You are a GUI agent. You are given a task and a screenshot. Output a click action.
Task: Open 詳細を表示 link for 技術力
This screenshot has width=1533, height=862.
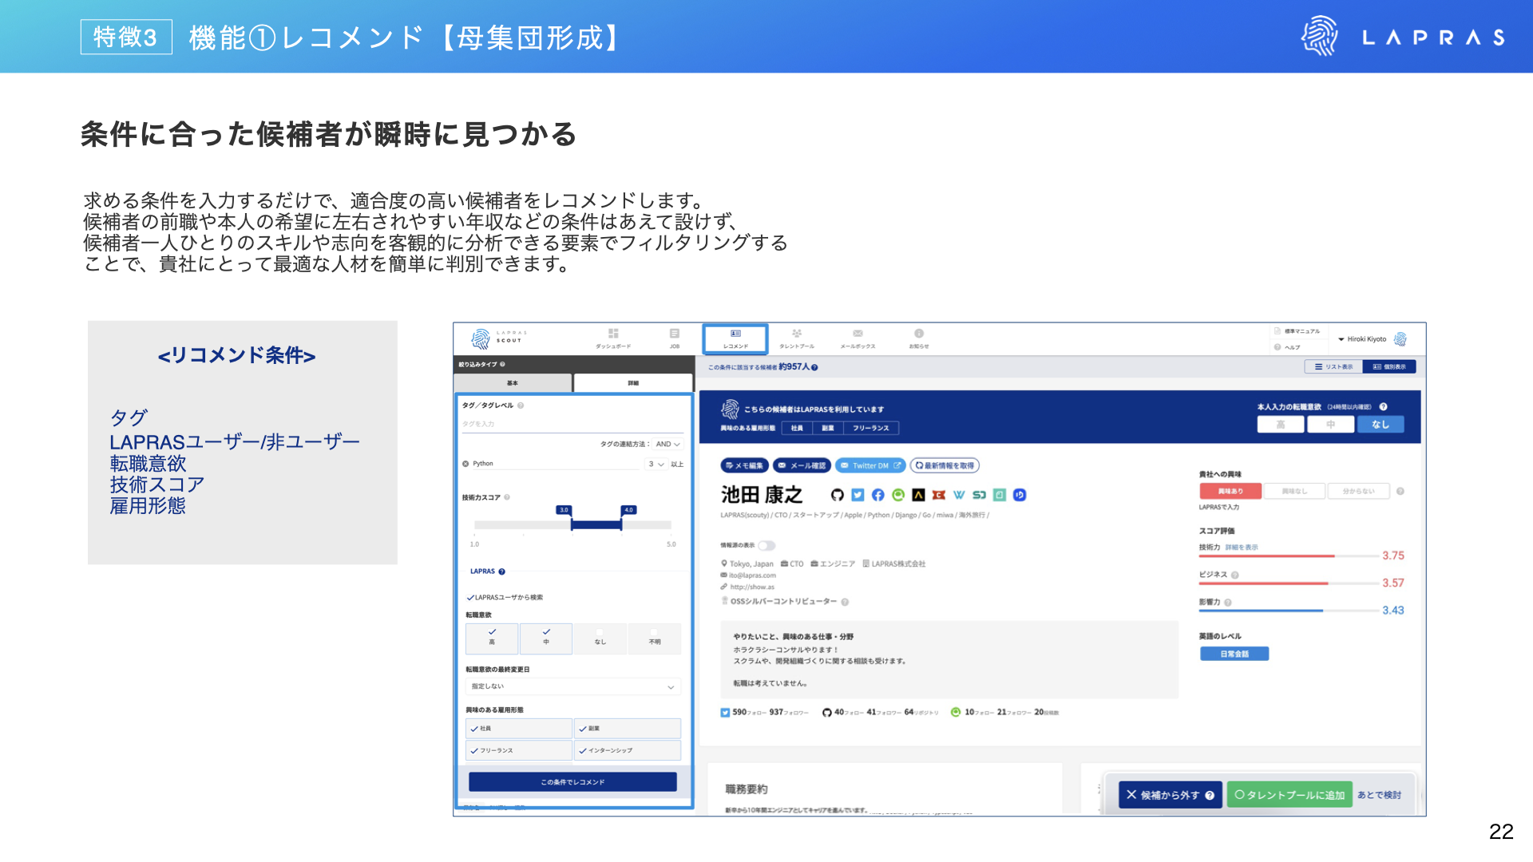[x=1242, y=548]
